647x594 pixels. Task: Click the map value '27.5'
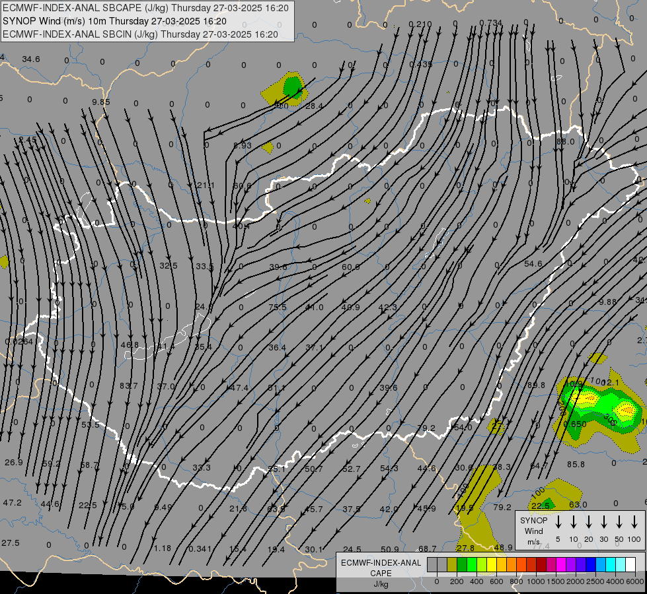click(11, 543)
